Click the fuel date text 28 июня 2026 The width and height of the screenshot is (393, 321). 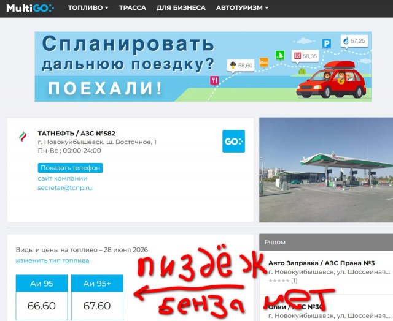[x=126, y=250]
